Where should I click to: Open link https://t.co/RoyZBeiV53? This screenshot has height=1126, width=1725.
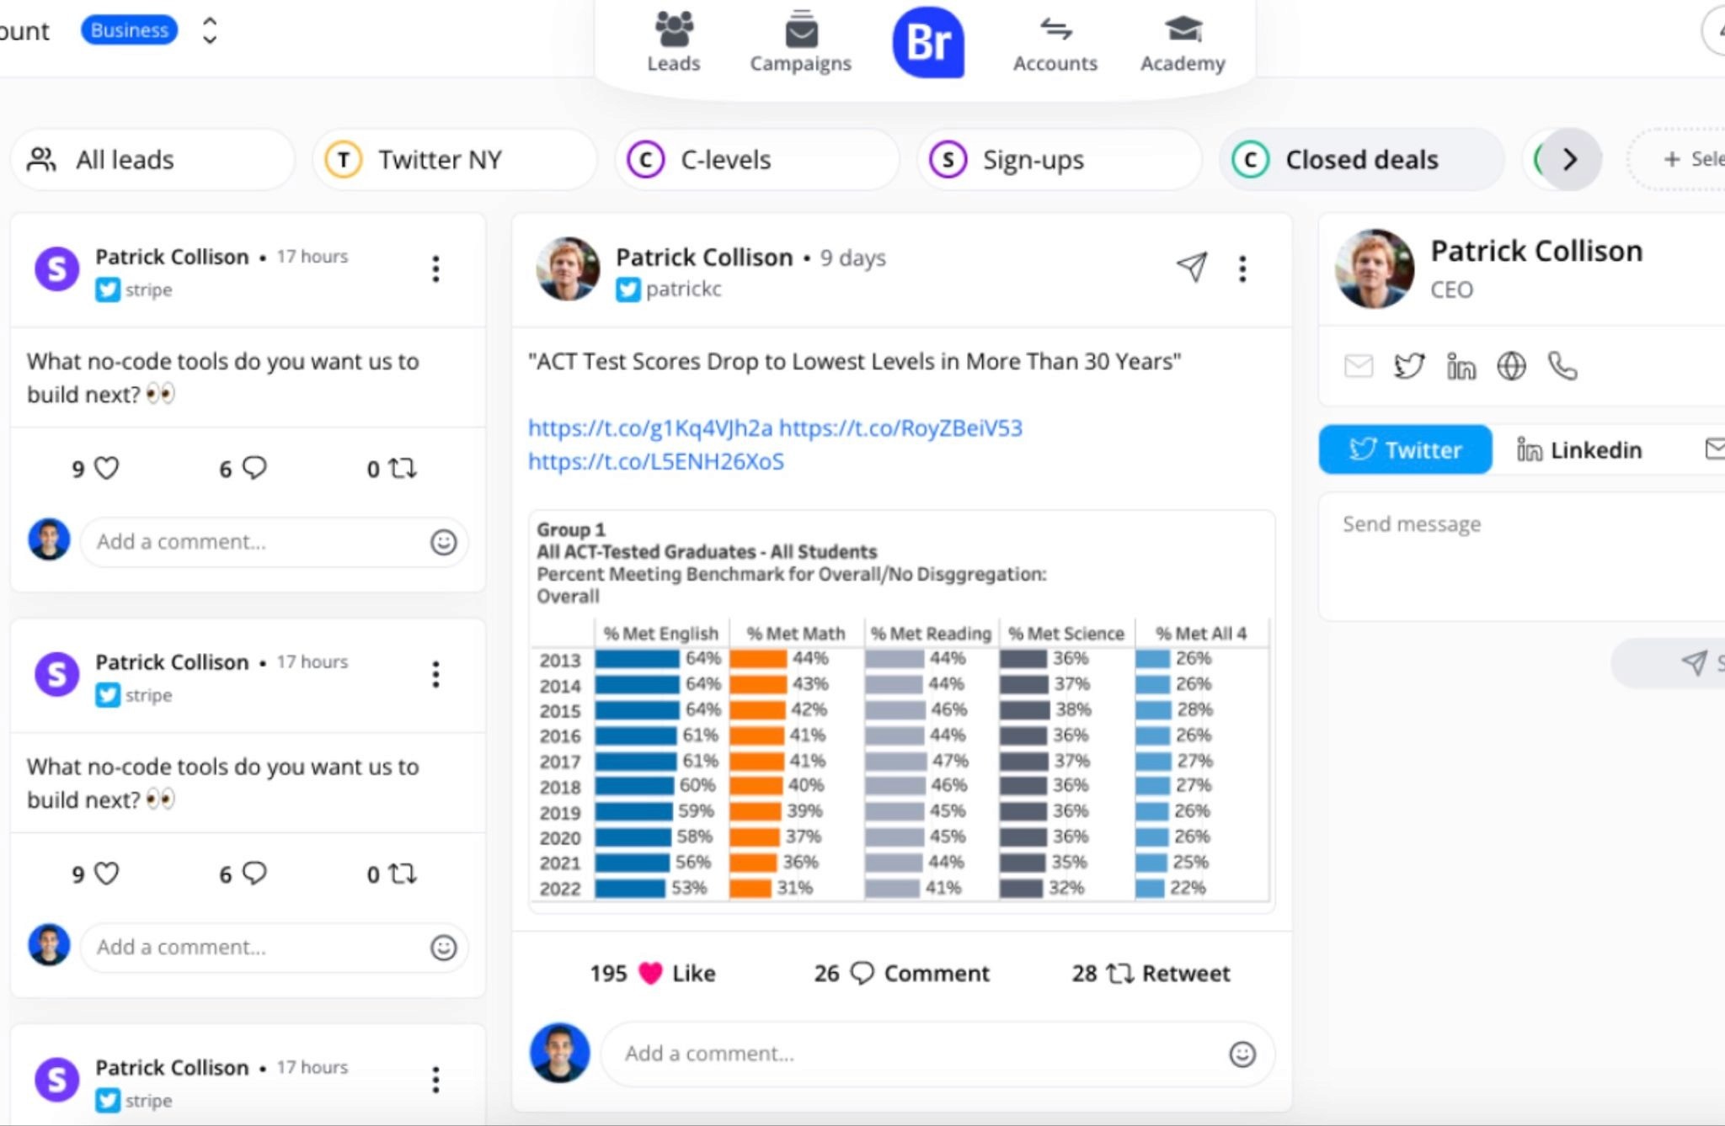click(900, 428)
